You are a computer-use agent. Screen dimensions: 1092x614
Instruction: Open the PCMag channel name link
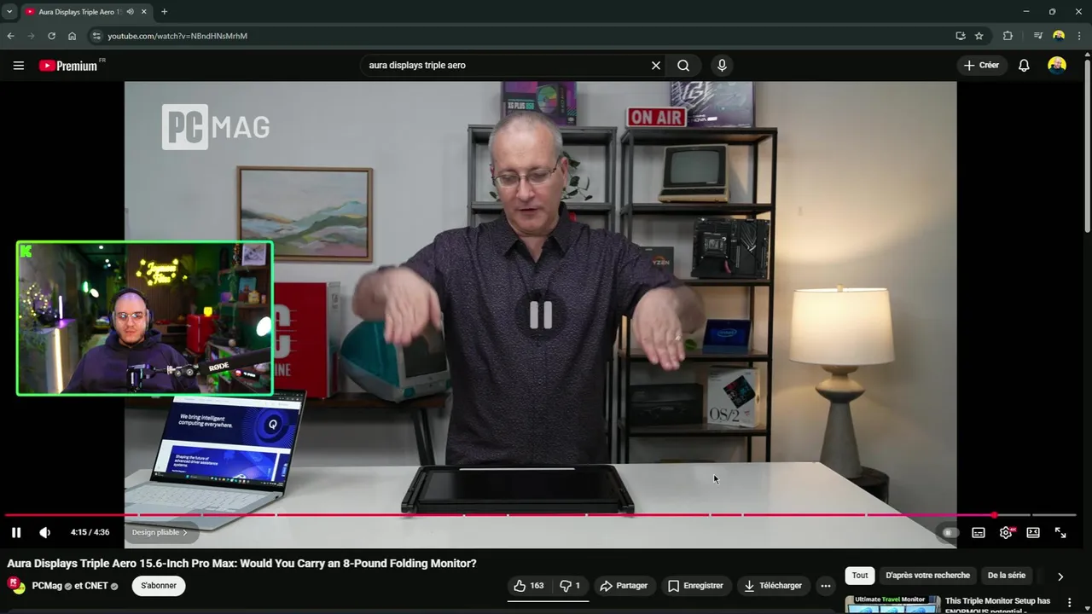click(x=46, y=586)
